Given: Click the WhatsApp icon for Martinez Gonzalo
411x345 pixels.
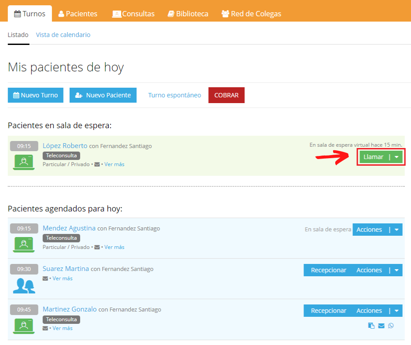Looking at the screenshot, I should (x=391, y=326).
